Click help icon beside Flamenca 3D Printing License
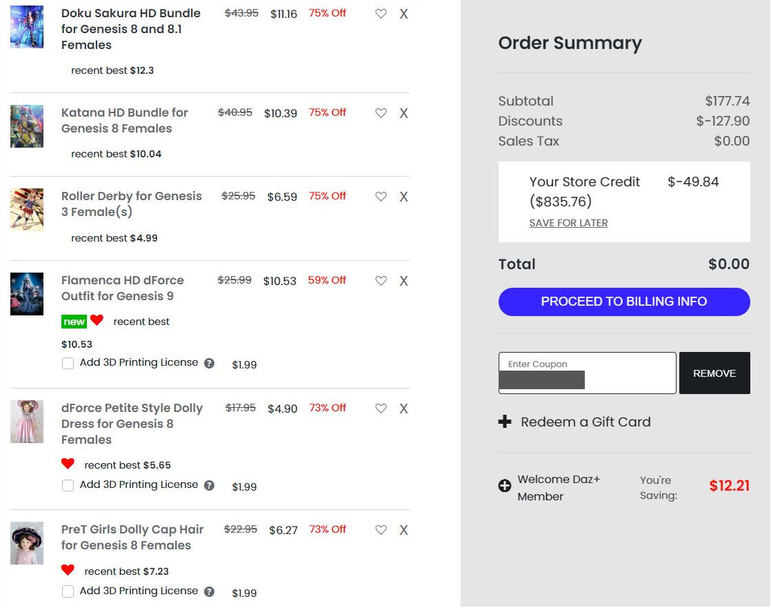The image size is (771, 608). pyautogui.click(x=209, y=364)
